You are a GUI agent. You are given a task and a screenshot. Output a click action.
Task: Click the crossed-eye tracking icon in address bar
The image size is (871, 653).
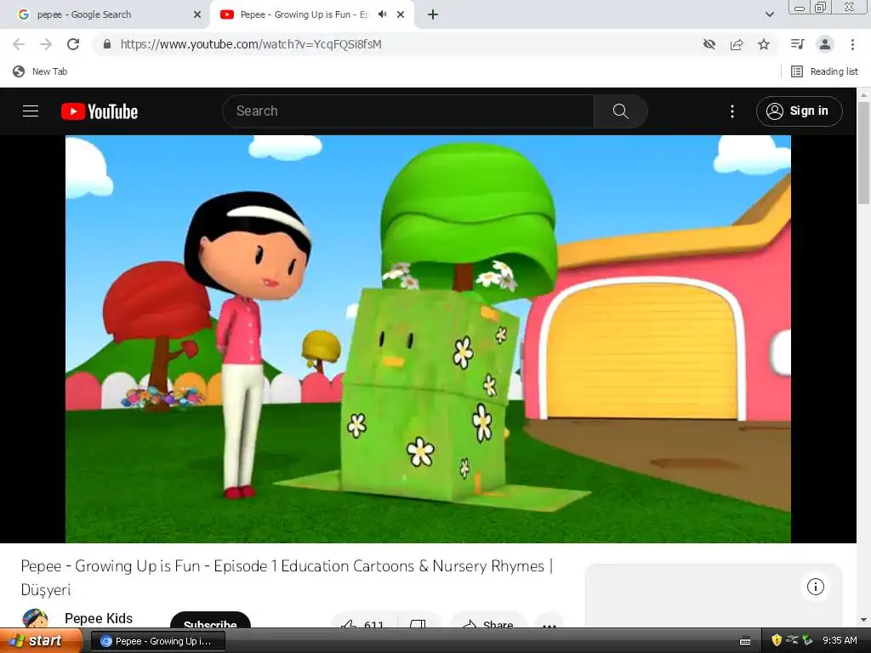[x=709, y=44]
